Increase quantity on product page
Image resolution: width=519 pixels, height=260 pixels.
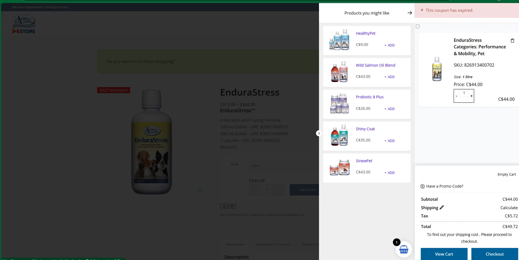tap(278, 190)
